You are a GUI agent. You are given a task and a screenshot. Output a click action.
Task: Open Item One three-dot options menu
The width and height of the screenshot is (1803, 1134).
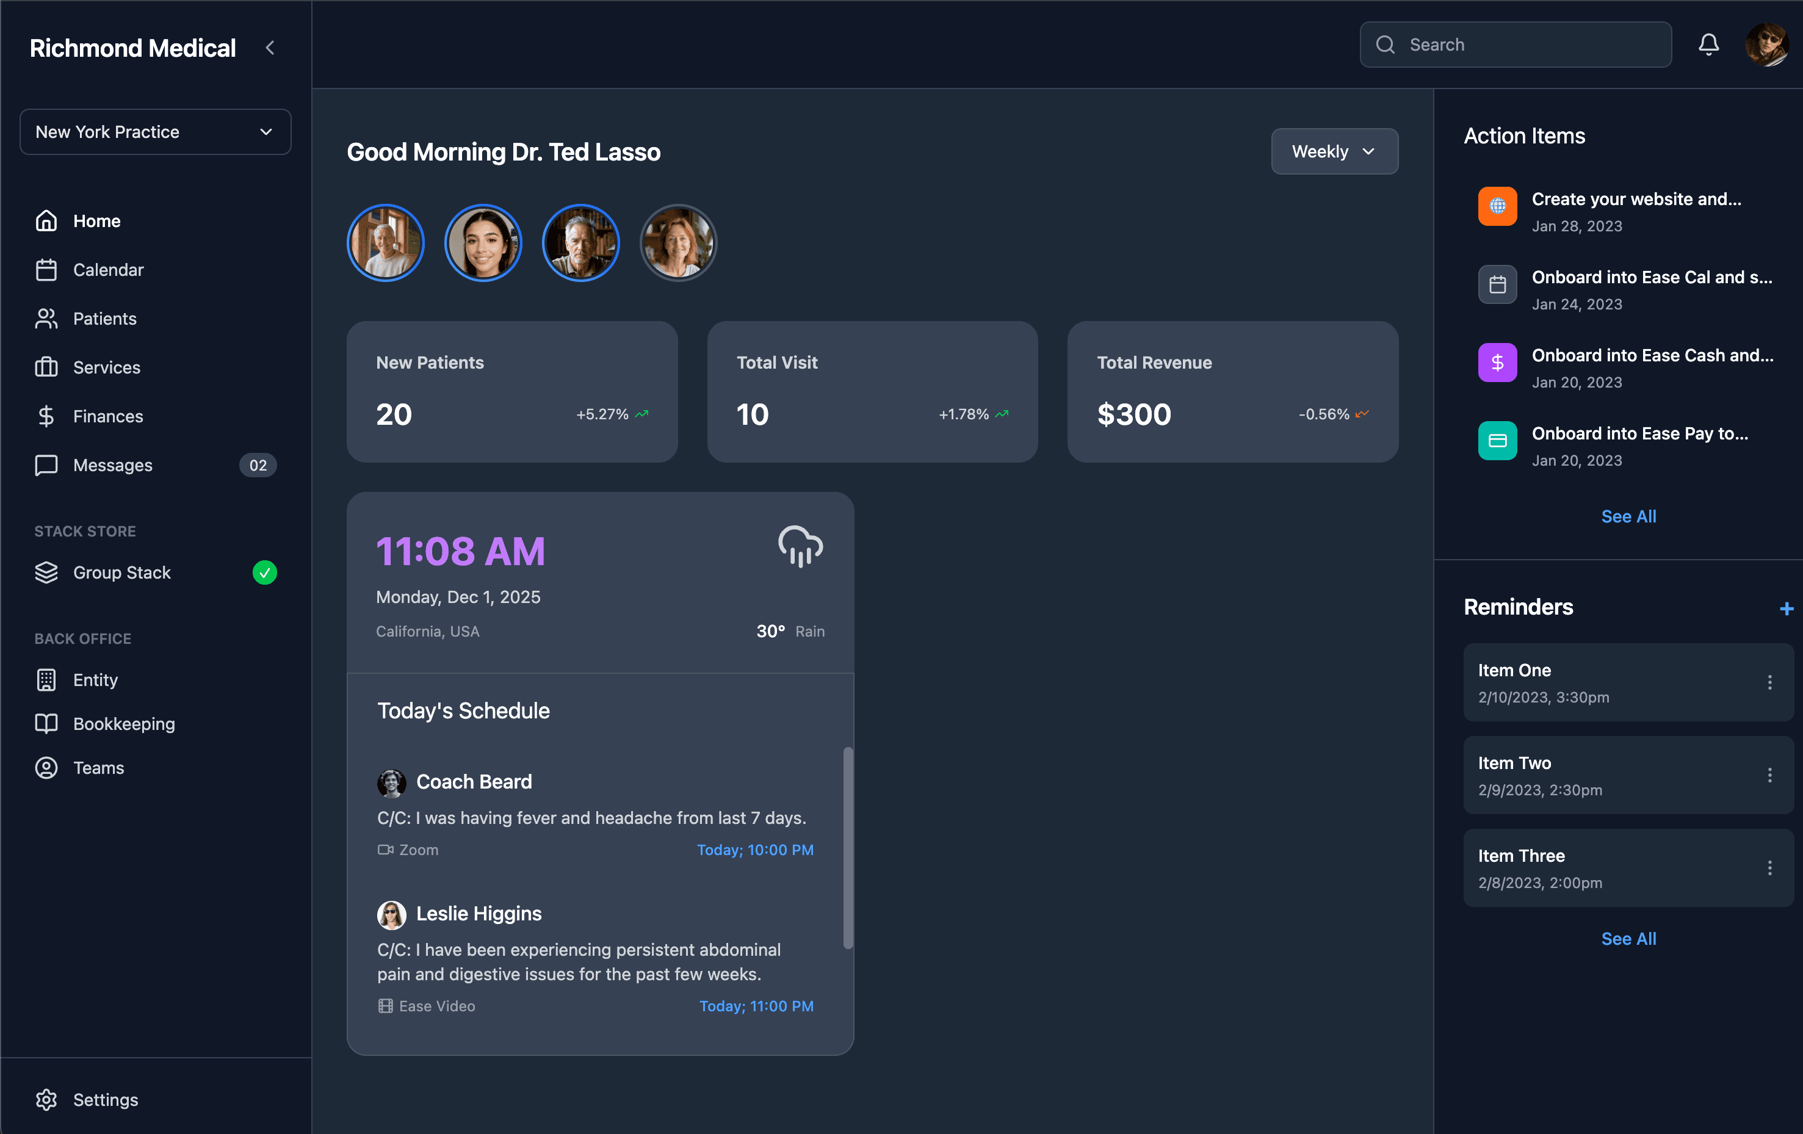pos(1769,682)
